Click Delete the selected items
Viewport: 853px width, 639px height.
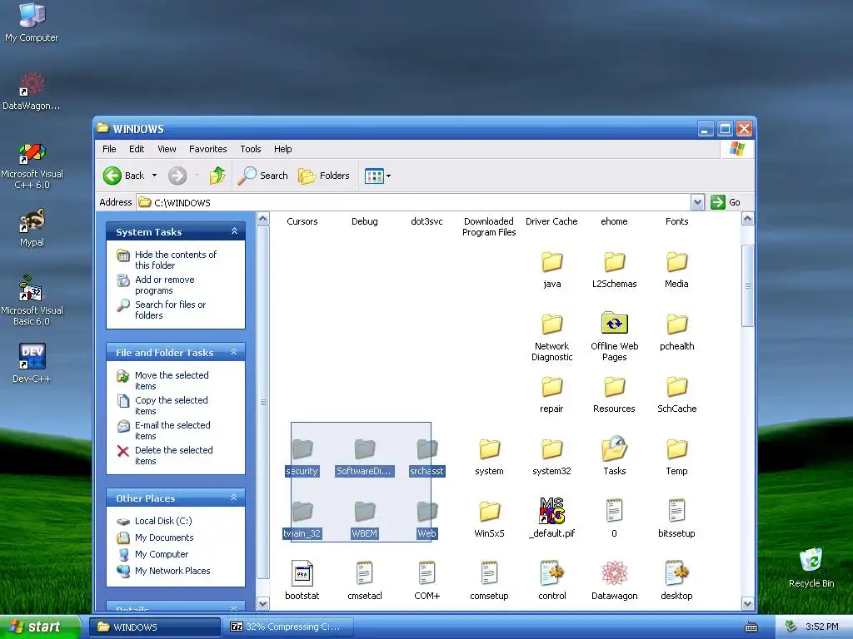click(173, 455)
